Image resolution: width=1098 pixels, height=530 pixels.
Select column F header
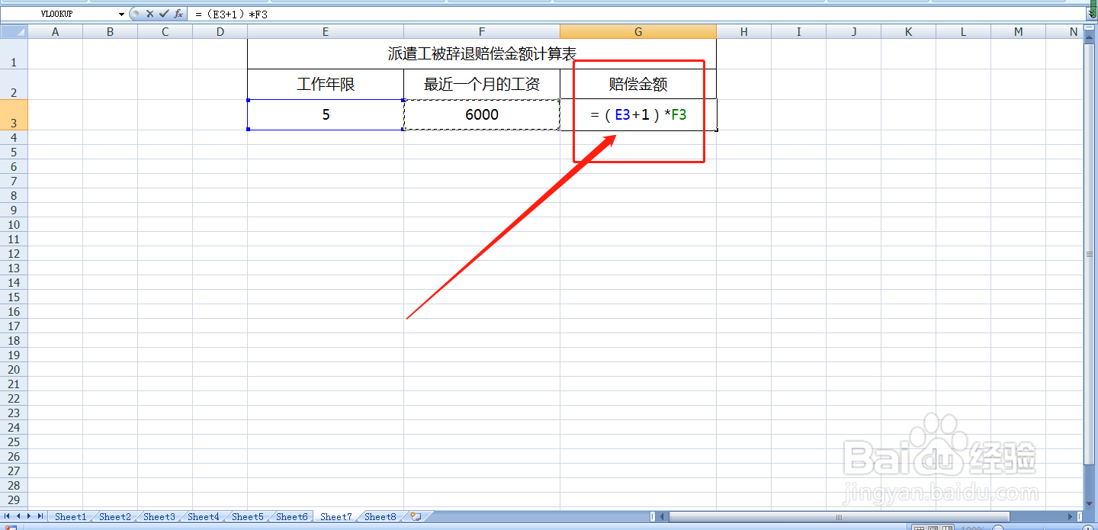point(482,31)
